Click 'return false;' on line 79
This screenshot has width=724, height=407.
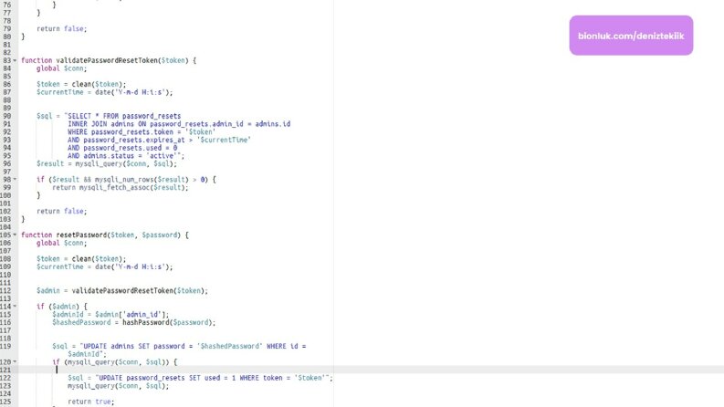[61, 28]
